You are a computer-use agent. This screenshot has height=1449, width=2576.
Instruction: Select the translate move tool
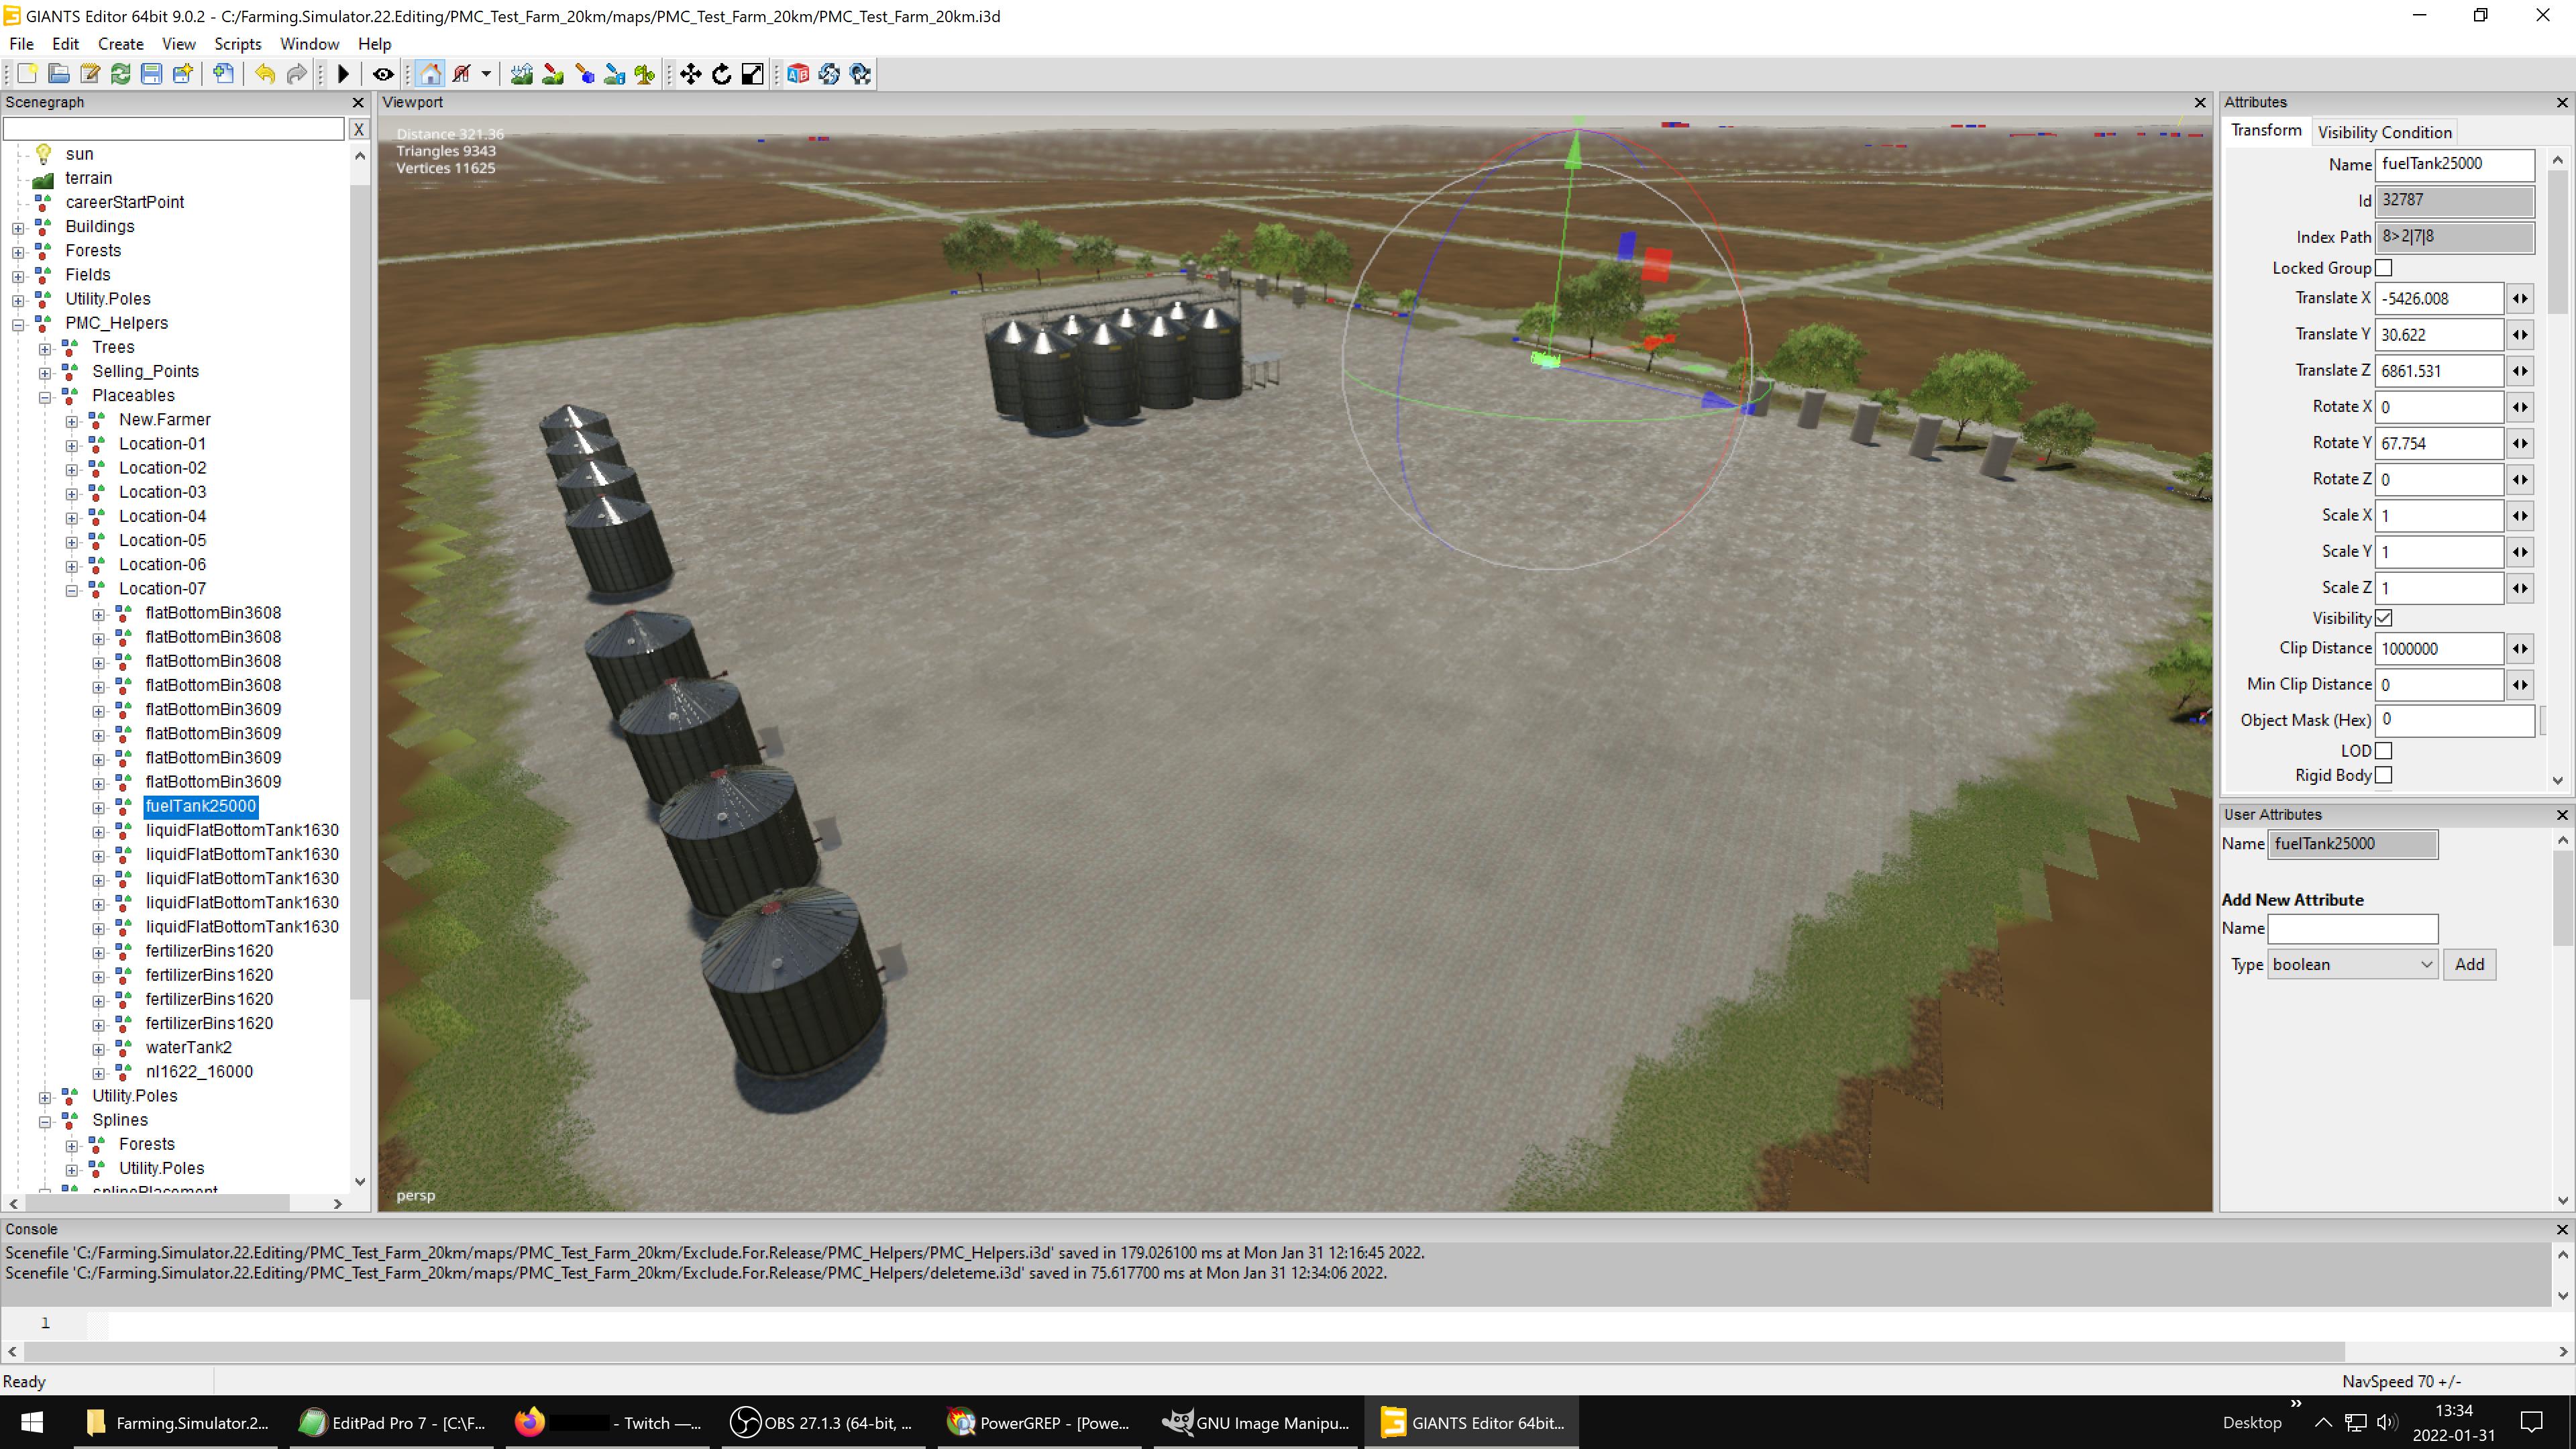(691, 74)
